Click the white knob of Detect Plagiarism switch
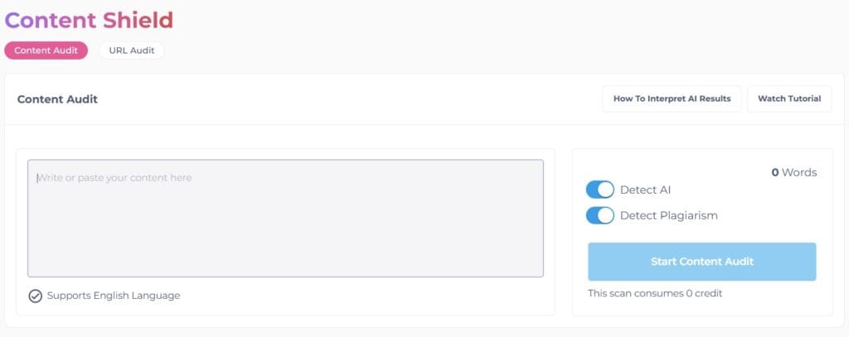Screen dimensions: 849x337 pyautogui.click(x=606, y=215)
